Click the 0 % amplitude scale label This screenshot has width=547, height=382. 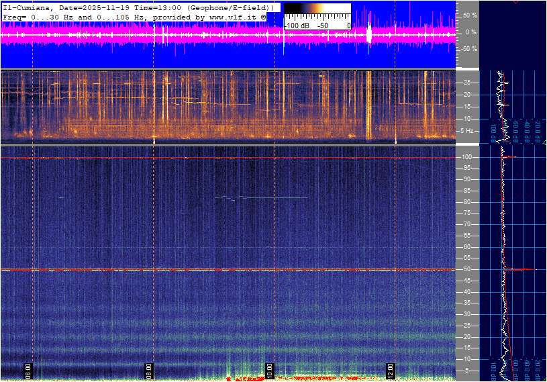click(471, 32)
